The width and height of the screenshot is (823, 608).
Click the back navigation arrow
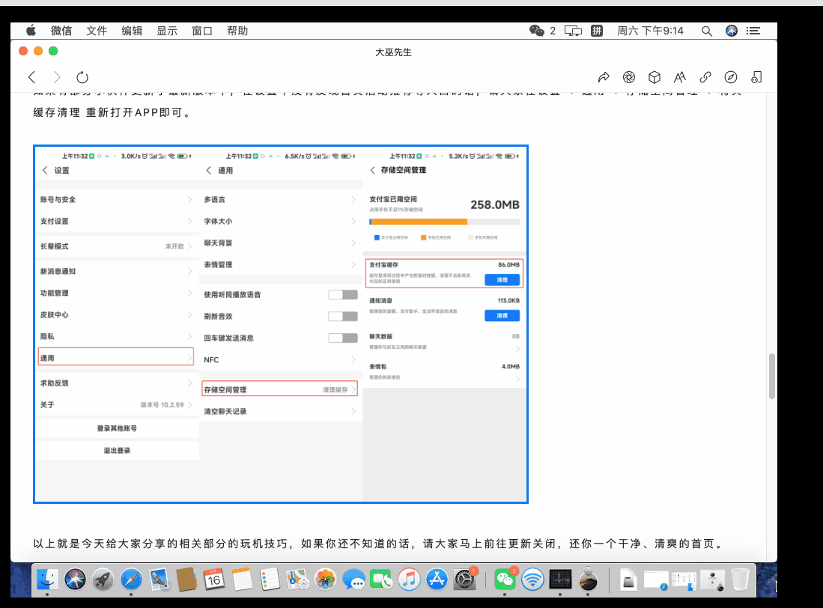(x=31, y=76)
